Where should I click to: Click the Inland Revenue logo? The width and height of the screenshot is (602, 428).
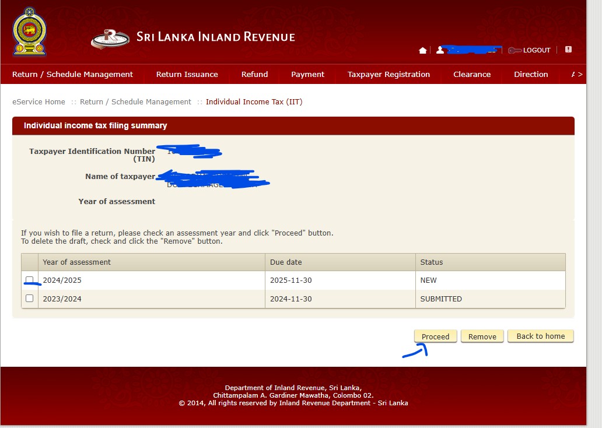coord(111,38)
